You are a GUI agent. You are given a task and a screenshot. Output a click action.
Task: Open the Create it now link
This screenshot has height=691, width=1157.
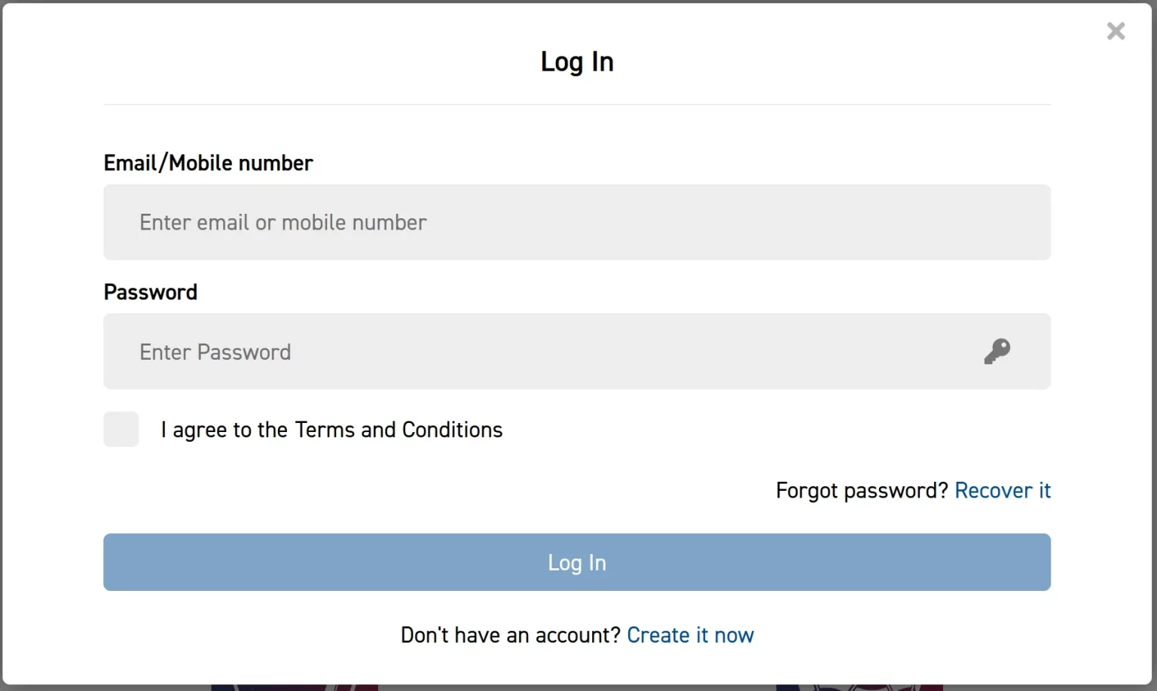point(690,635)
